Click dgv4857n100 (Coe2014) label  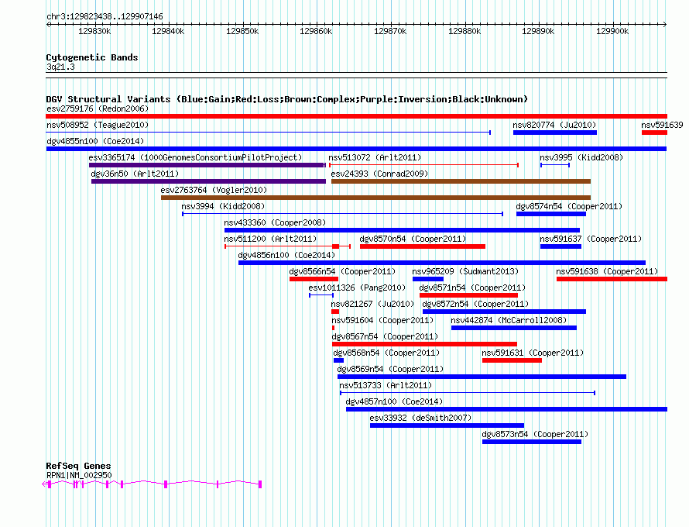click(x=394, y=401)
